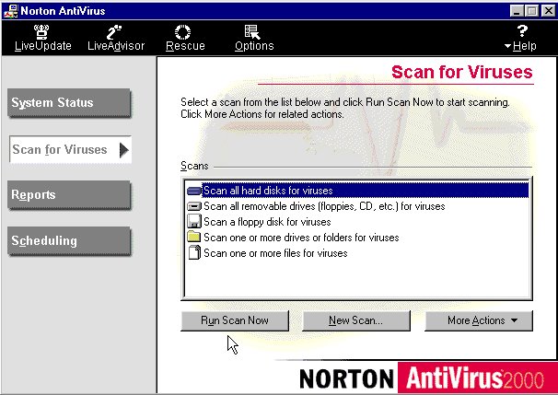Image resolution: width=558 pixels, height=395 pixels.
Task: Click the floppy disk scan icon
Action: point(193,222)
